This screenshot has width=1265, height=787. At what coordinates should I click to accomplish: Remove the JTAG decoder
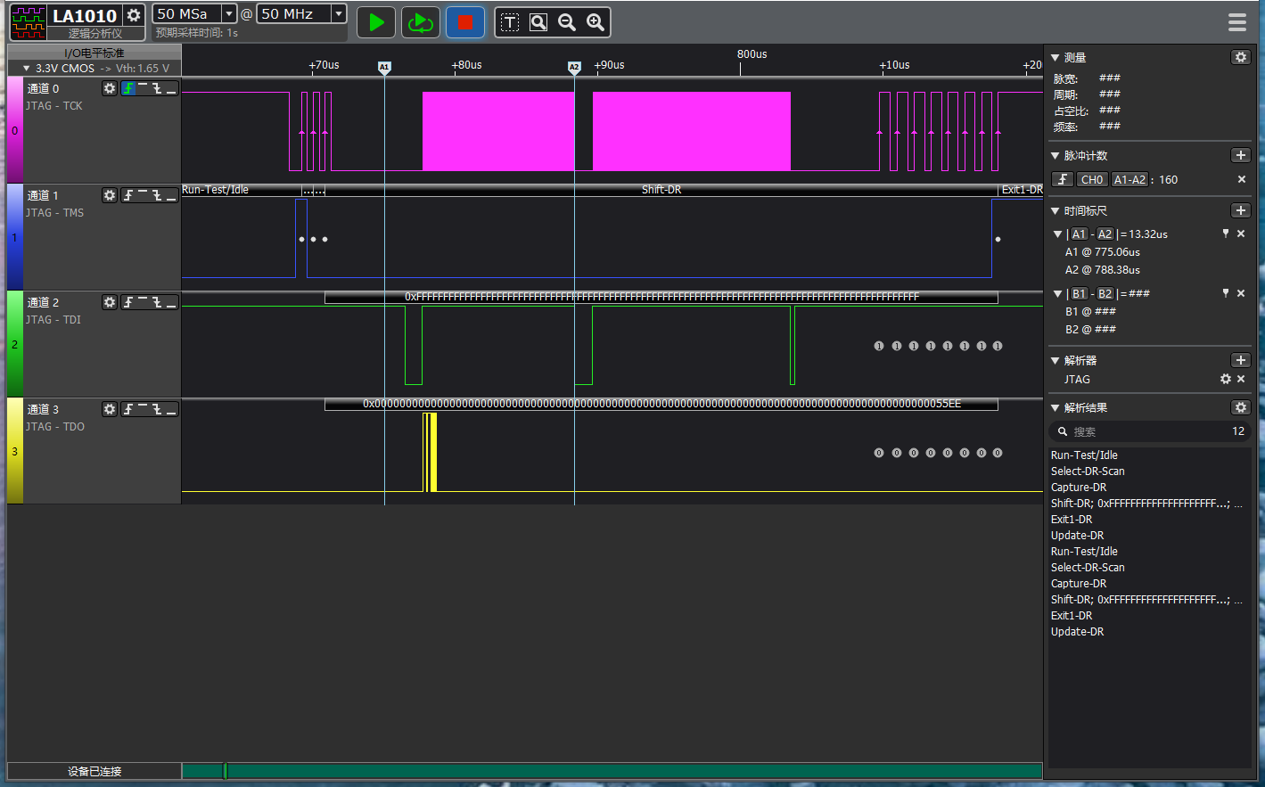tap(1241, 379)
